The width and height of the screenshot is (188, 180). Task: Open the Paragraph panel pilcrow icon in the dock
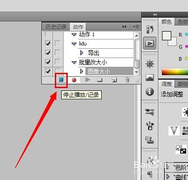(149, 174)
